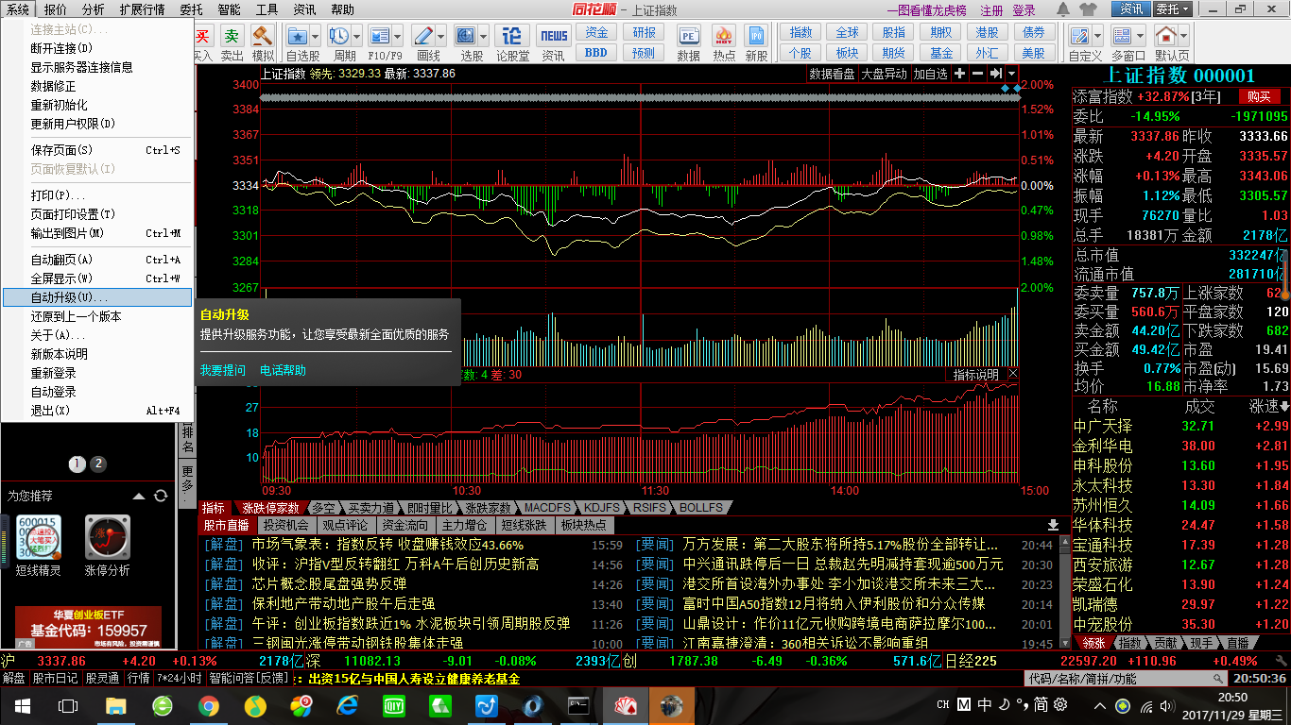Switch to the MACDFS indicator tab
The image size is (1291, 725).
548,508
